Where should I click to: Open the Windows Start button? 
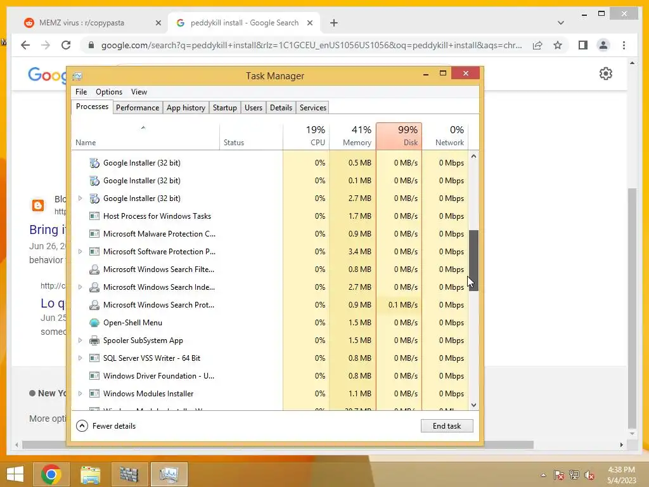tap(15, 474)
